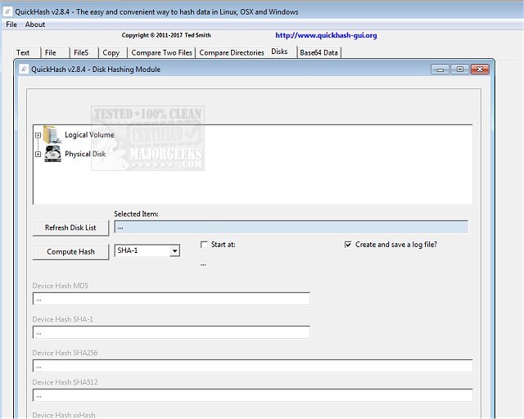
Task: Click the Device Hash xxHash label
Action: click(x=64, y=415)
